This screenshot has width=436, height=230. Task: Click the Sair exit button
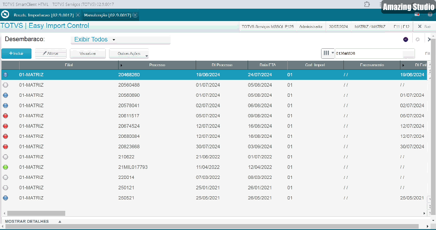tap(424, 26)
